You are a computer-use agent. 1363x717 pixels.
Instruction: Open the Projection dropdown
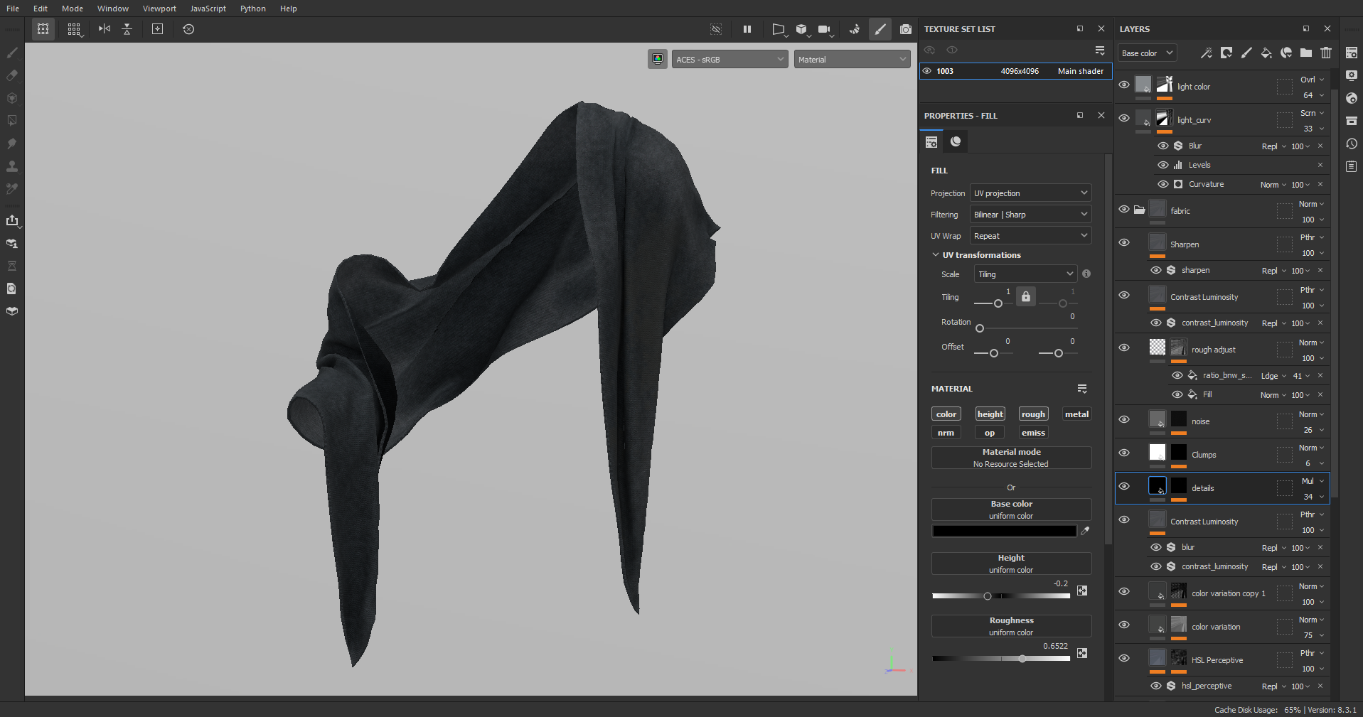1030,193
